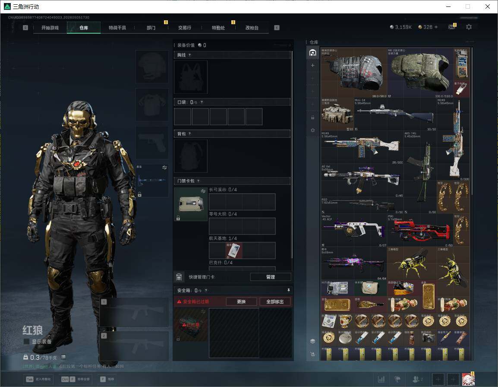The image size is (498, 387).
Task: Select primary weapon slot 2
Action: [x=134, y=346]
